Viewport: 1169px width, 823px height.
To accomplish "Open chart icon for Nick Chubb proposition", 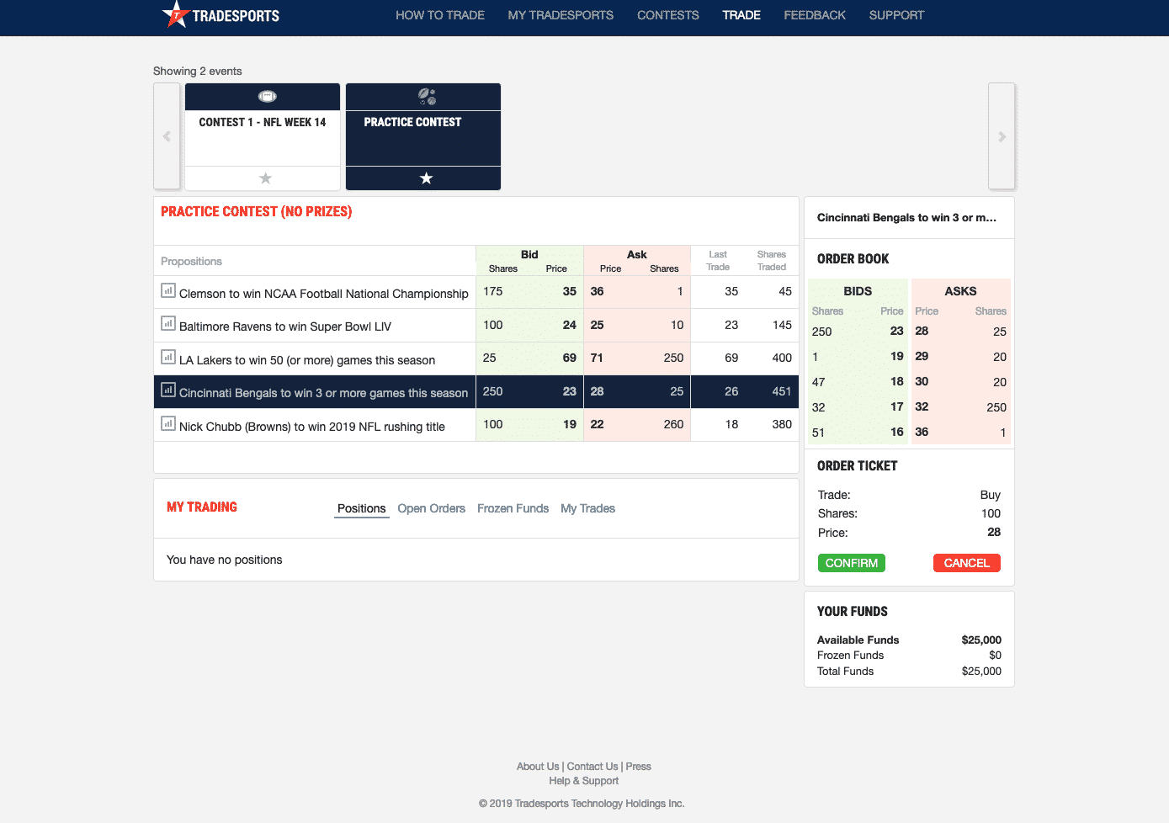I will [168, 424].
